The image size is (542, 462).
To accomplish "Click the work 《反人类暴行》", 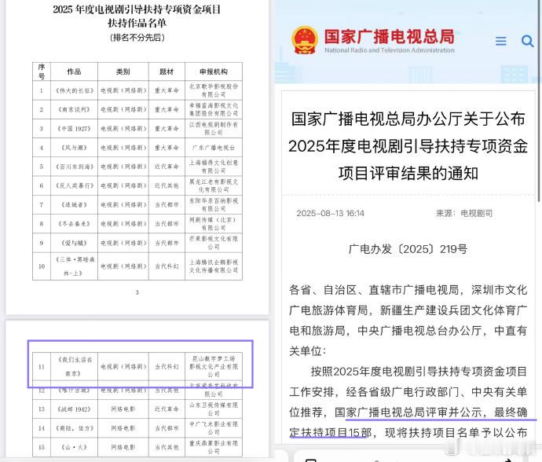I will point(75,185).
